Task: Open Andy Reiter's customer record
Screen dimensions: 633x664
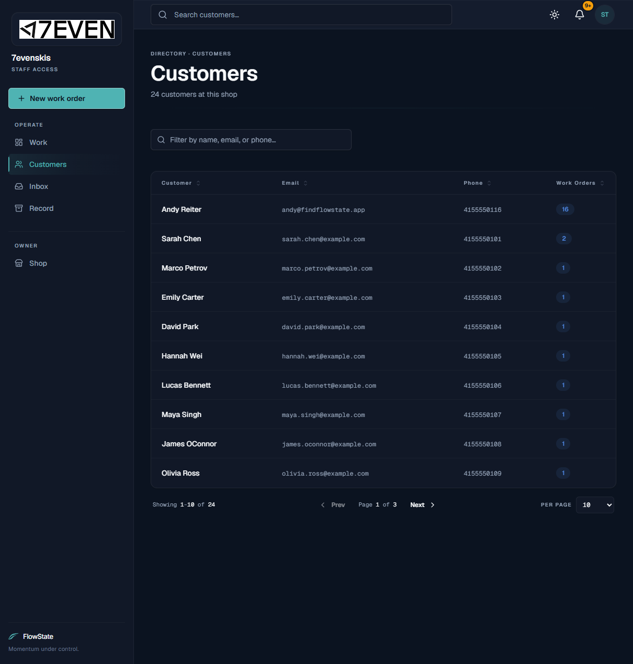Action: tap(182, 209)
